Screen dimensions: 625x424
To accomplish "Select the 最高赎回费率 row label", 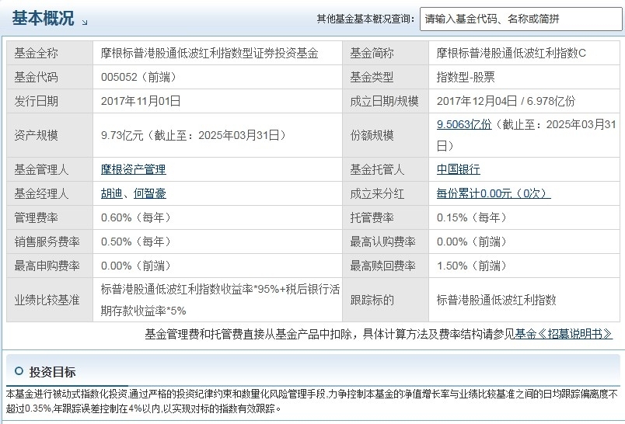I will 382,266.
